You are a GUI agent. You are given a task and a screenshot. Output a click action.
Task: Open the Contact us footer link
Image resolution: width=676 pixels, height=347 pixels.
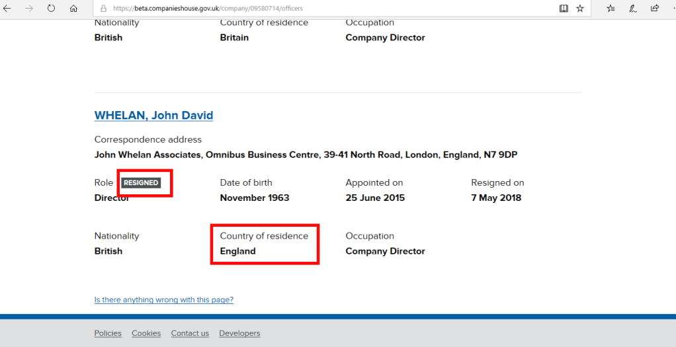click(x=190, y=333)
